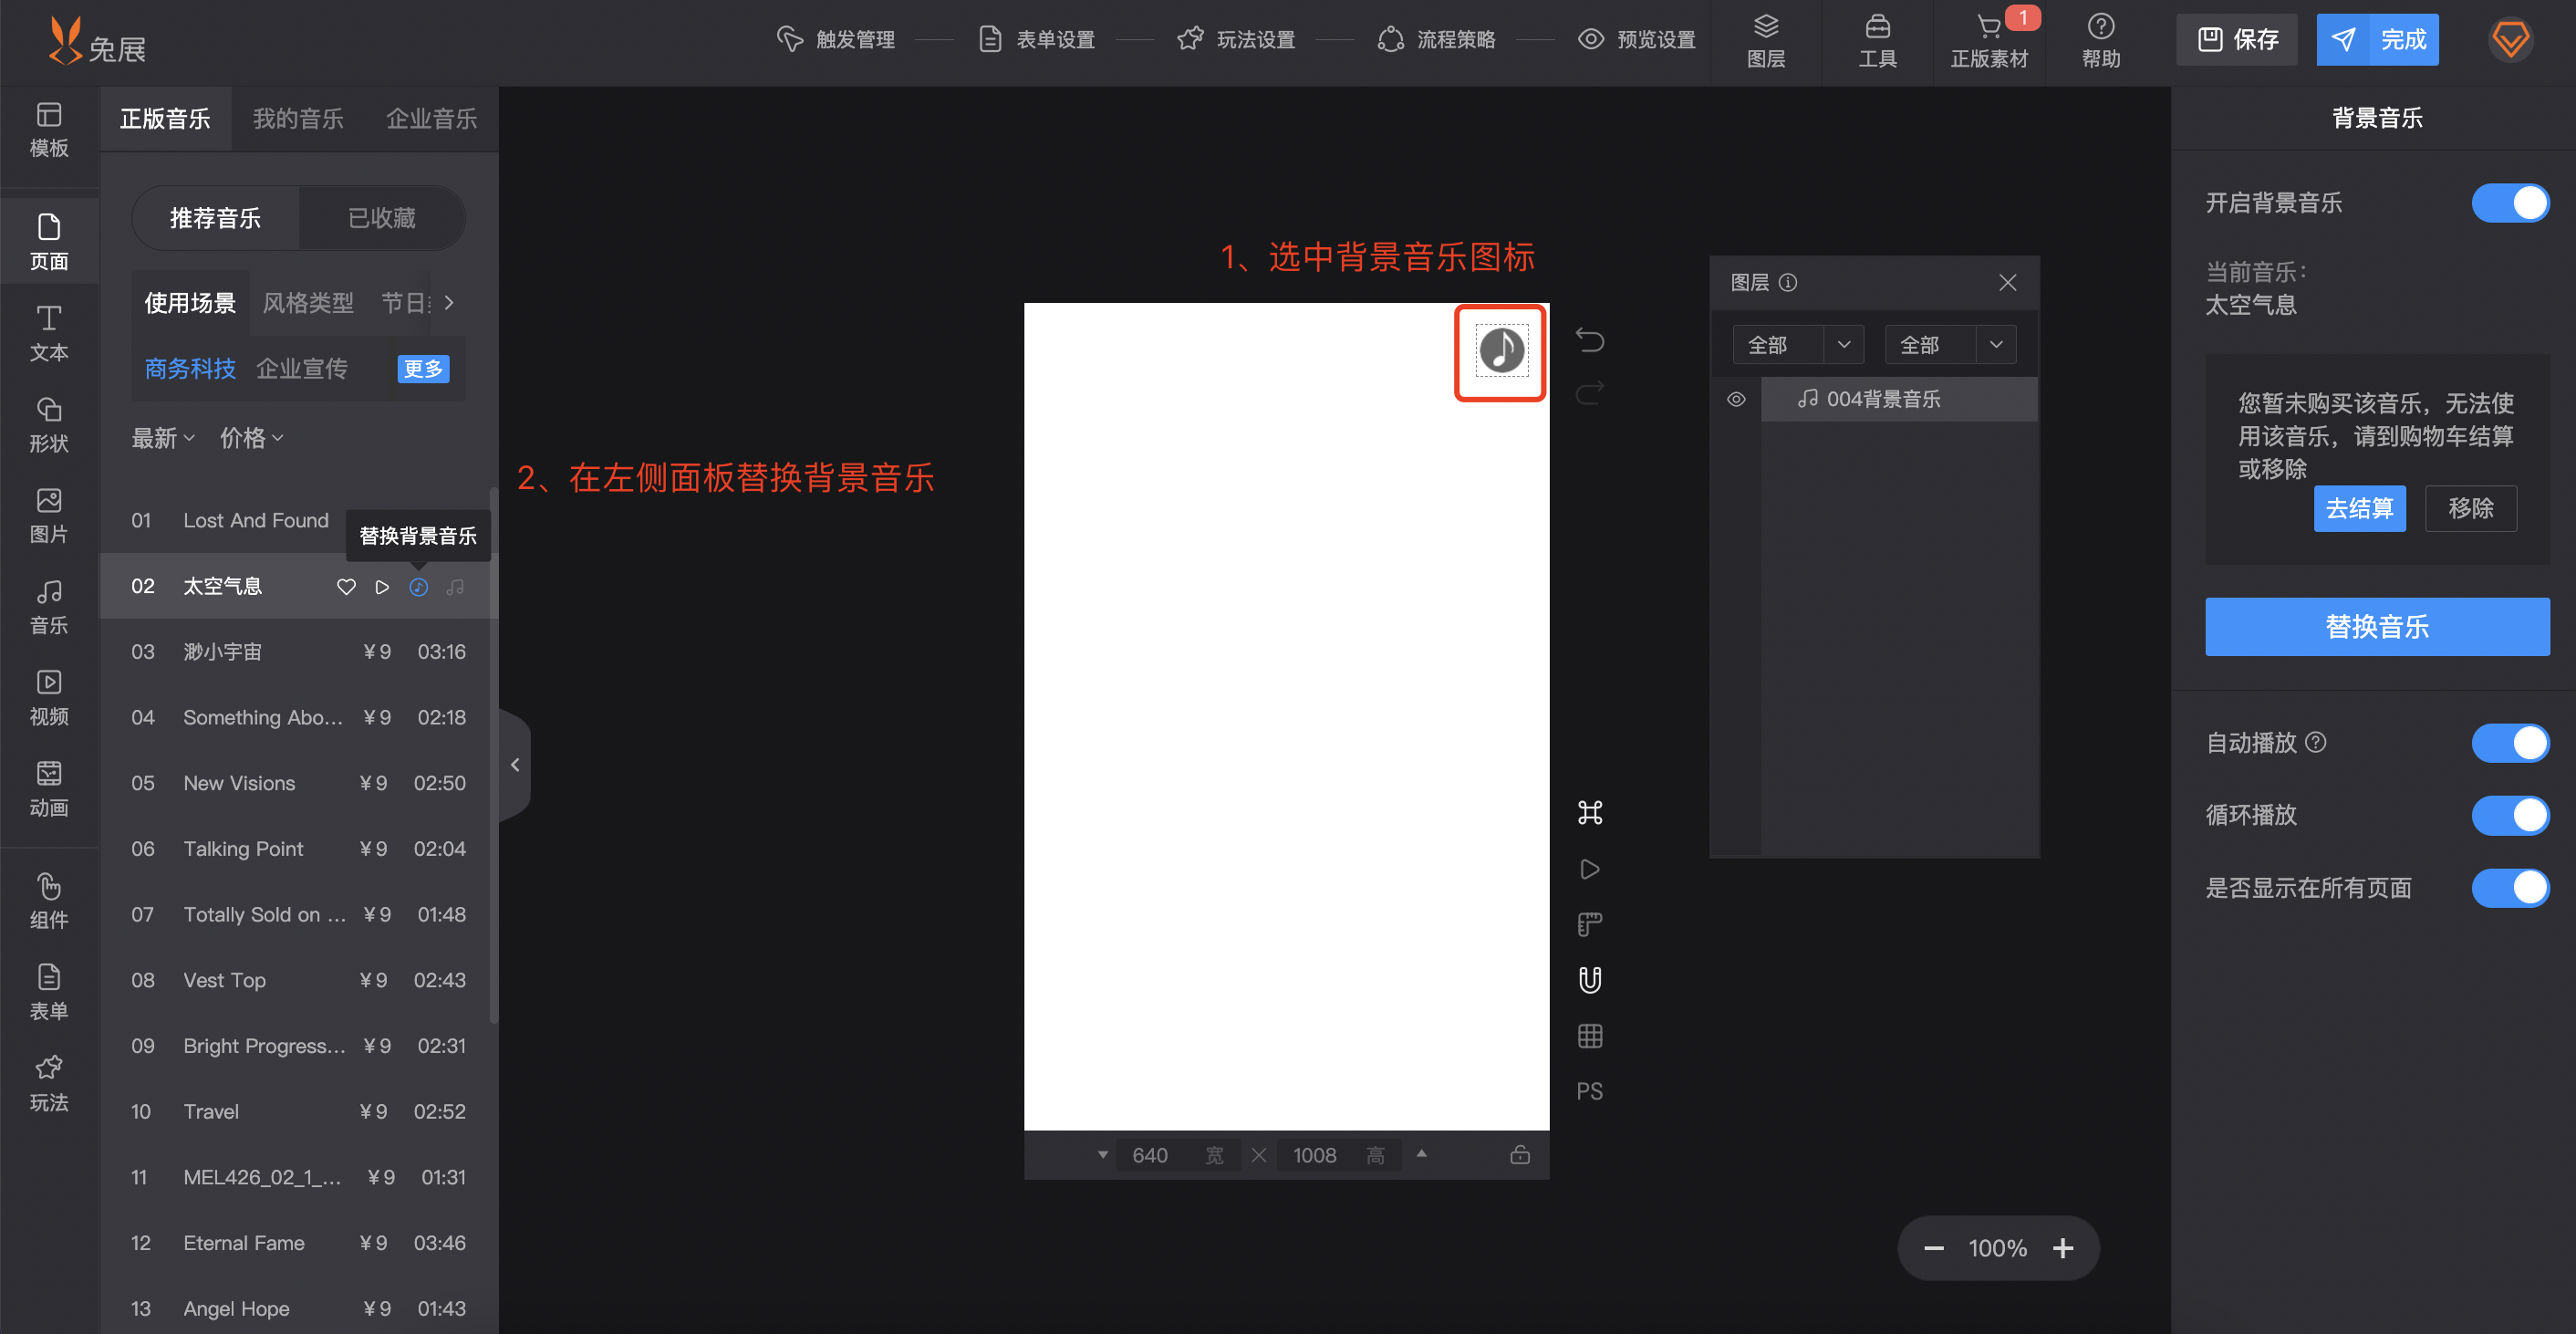Screen dimensions: 2576x1334
Task: Switch to the 已收藏 tab
Action: (x=381, y=218)
